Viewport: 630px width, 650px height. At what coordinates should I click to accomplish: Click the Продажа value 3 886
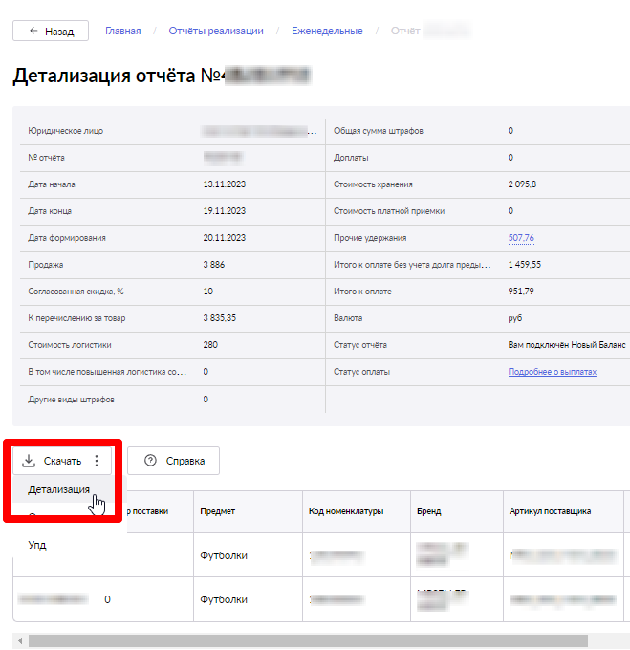tap(214, 265)
